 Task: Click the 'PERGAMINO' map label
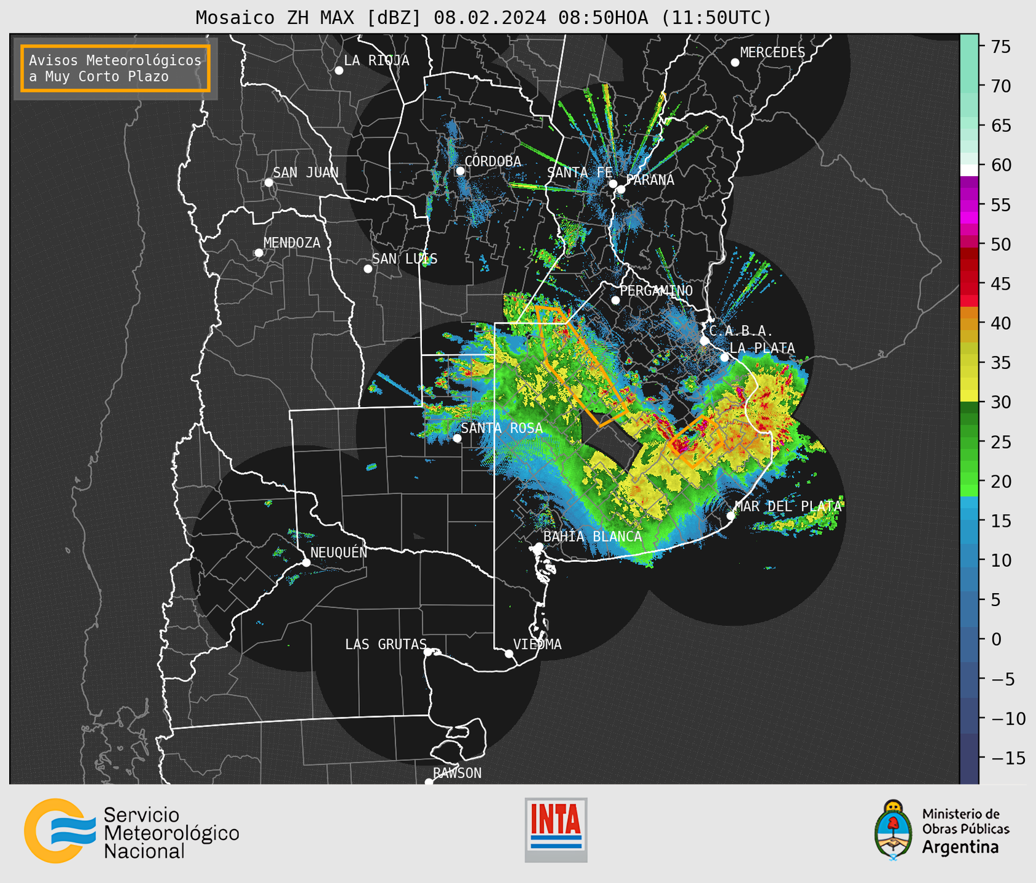point(656,291)
